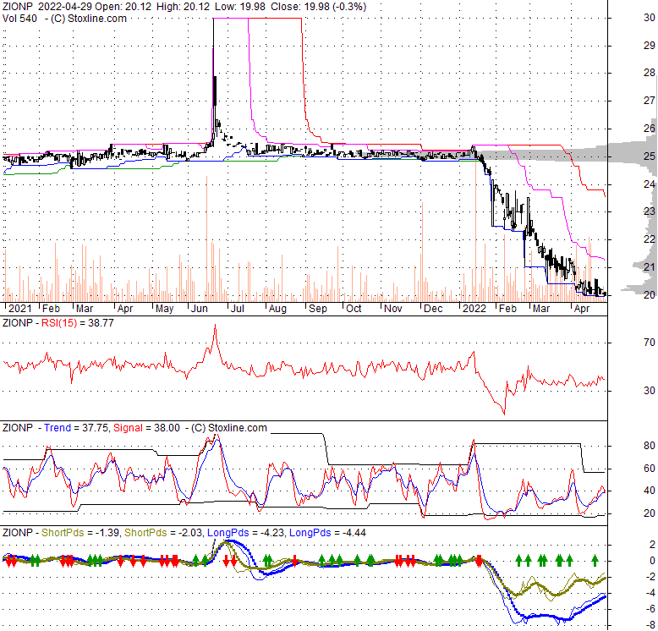Image resolution: width=658 pixels, height=631 pixels.
Task: Click the Sep month label on time axis
Action: coord(318,309)
